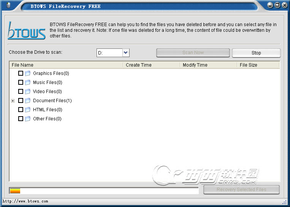Click the BTOWS FileRecovery FREE title text
290x207 pixels.
pyautogui.click(x=65, y=6)
